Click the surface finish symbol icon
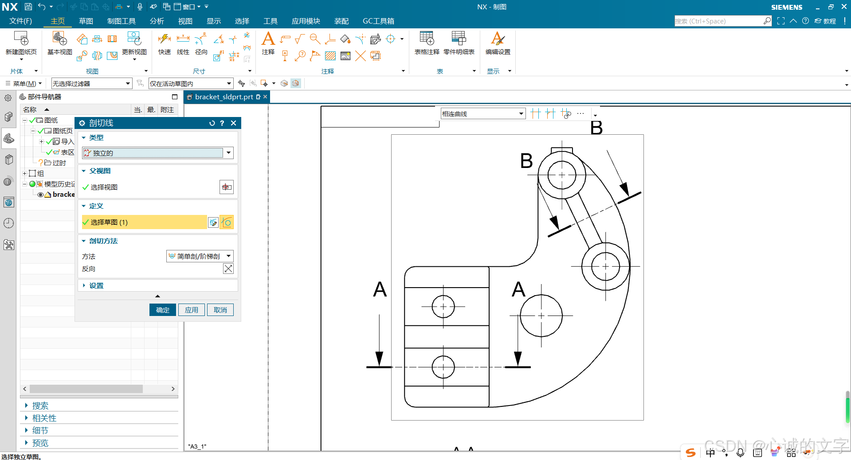The width and height of the screenshot is (851, 460). point(300,39)
